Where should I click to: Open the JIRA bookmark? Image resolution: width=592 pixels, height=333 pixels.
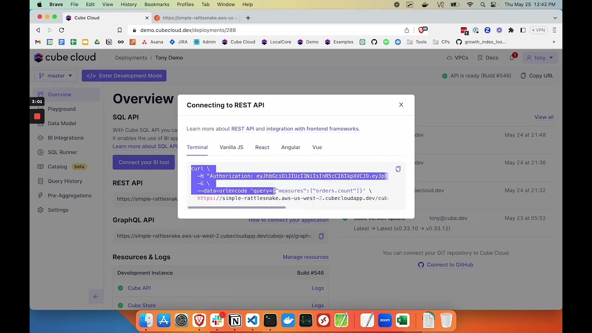(179, 42)
